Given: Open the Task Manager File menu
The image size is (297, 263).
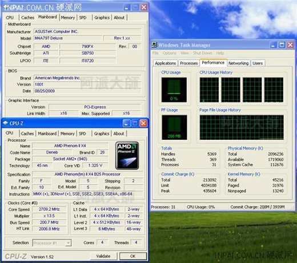Looking at the screenshot, I should [155, 53].
